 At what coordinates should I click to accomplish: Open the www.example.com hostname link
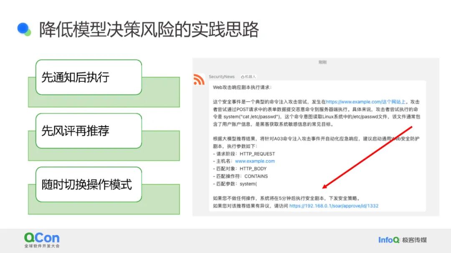tap(255, 161)
